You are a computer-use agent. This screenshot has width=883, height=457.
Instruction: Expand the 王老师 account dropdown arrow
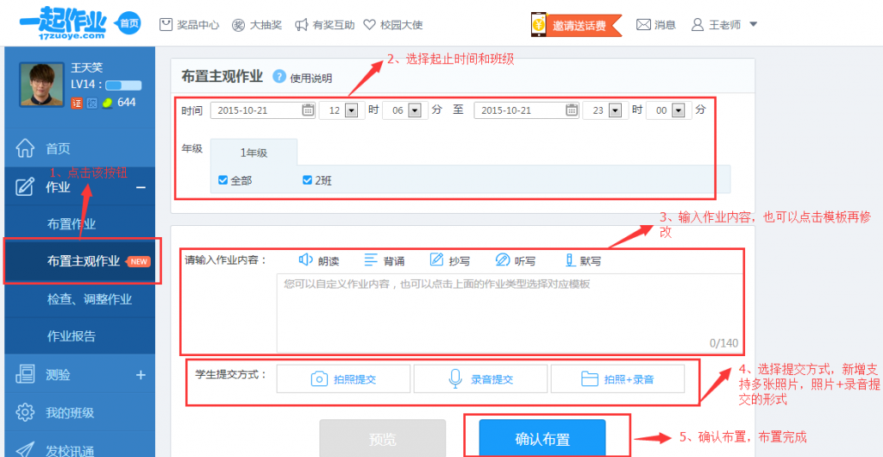click(x=754, y=25)
